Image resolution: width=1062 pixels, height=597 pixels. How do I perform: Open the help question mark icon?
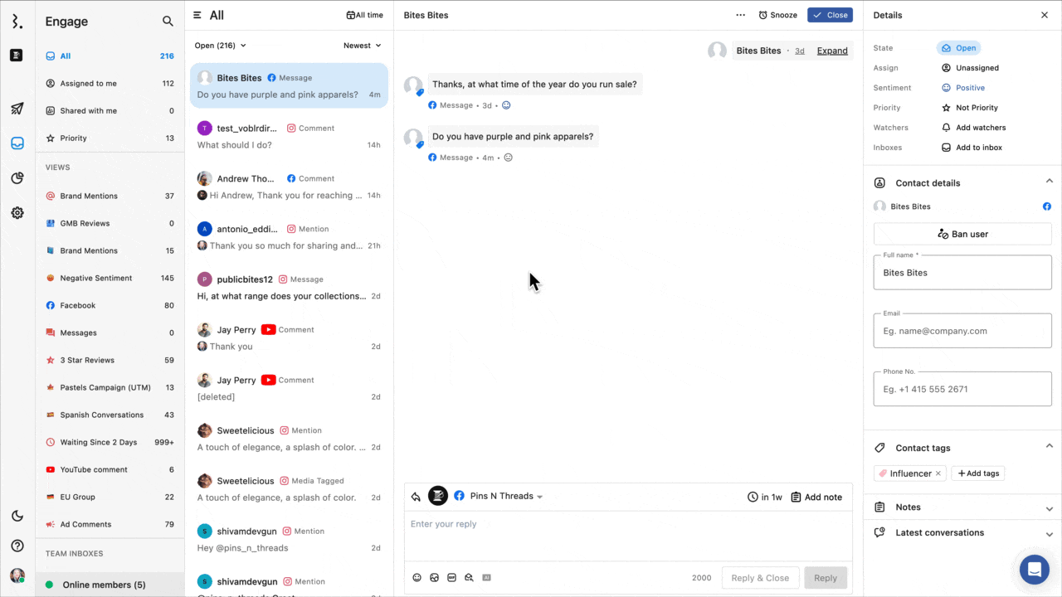(x=17, y=546)
